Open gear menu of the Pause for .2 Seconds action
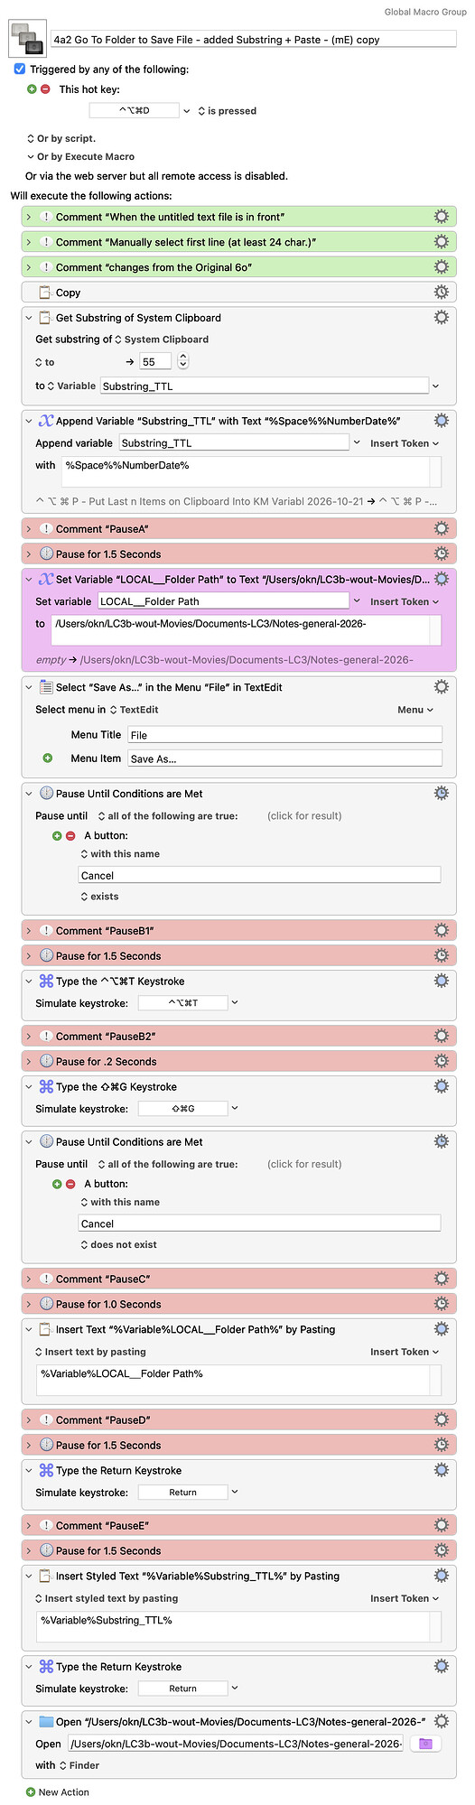Screen dimensions: 475x1805 (x=442, y=1062)
